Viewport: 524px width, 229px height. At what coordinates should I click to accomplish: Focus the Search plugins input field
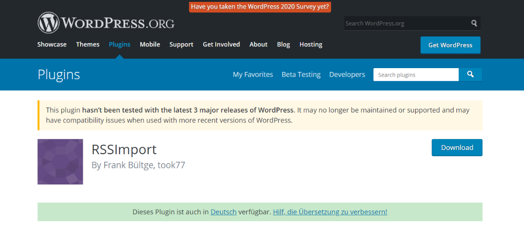tap(416, 75)
